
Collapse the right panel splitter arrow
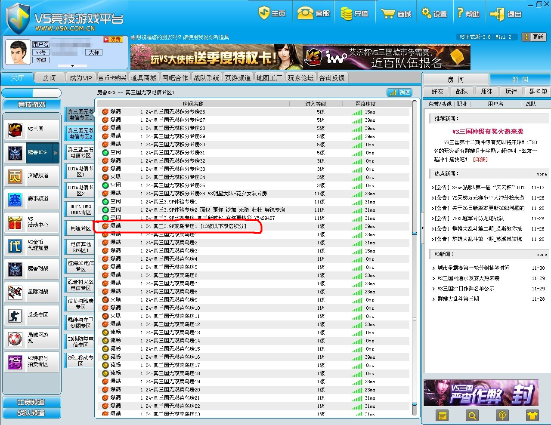pos(422,228)
